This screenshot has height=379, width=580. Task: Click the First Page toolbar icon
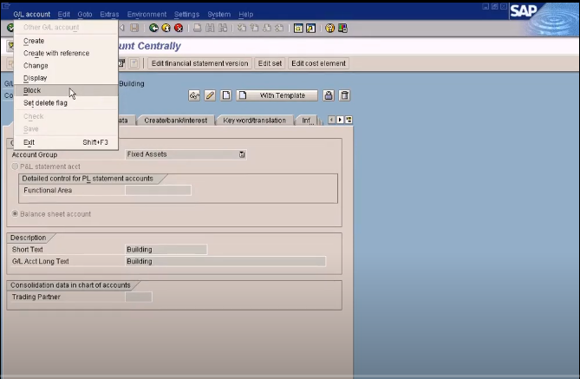(242, 28)
